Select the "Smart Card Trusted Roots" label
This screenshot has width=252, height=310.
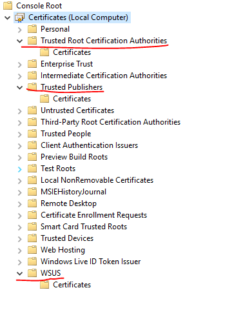84,227
